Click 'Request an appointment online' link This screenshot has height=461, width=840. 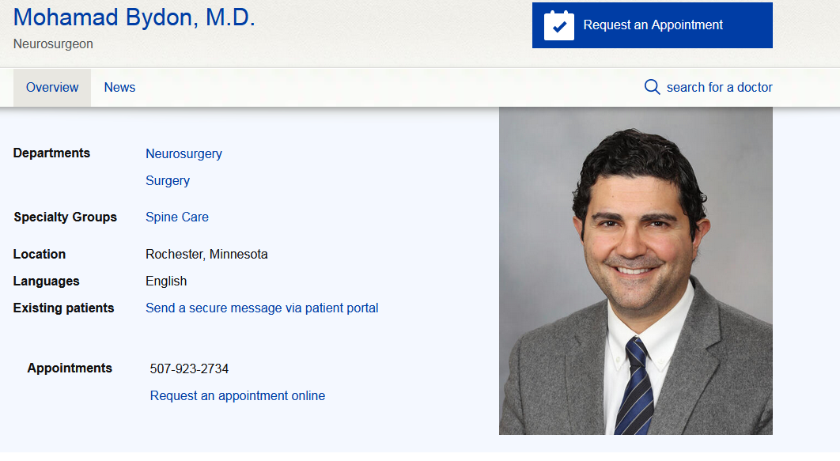click(237, 396)
